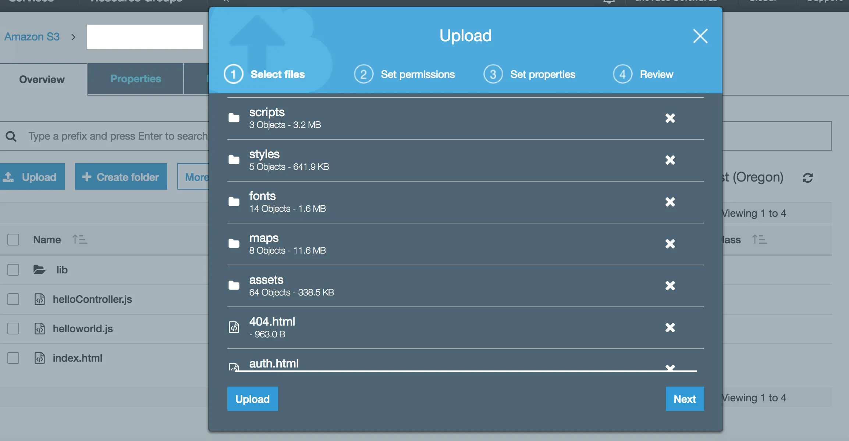Check the helloController.js checkbox
The image size is (849, 441).
13,299
